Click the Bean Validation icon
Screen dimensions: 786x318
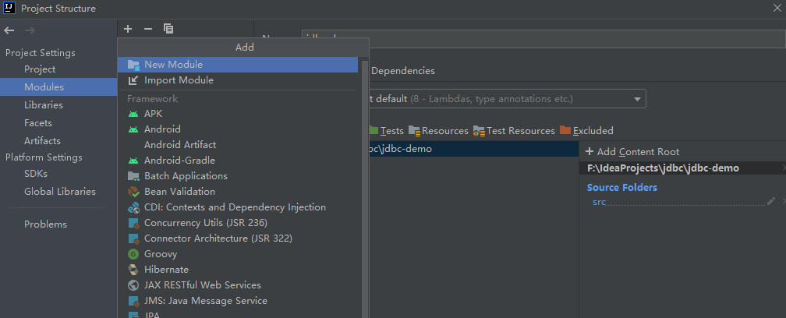pos(133,192)
